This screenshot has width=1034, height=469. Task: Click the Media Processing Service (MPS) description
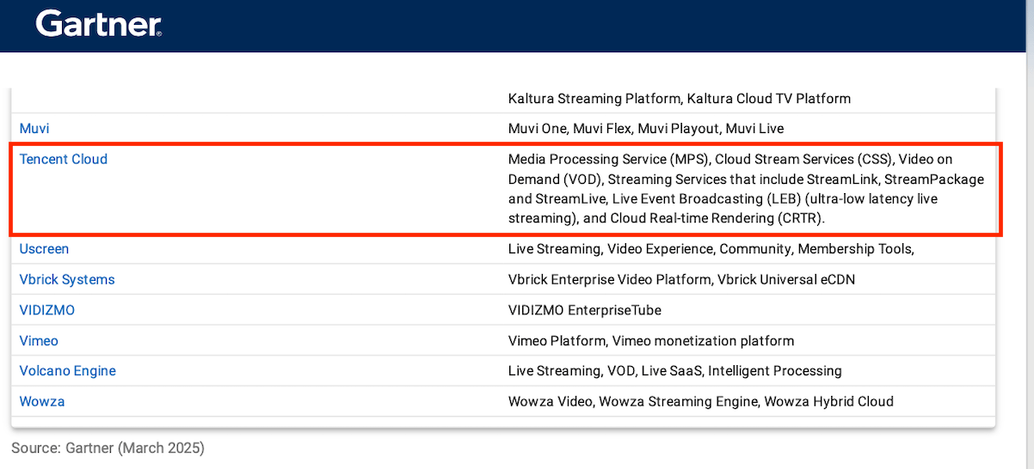click(608, 160)
